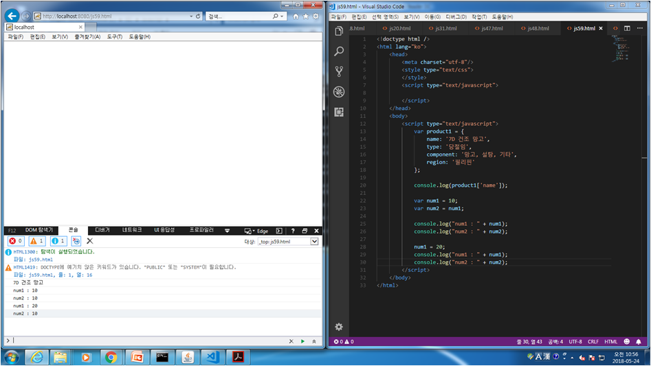Image resolution: width=651 pixels, height=366 pixels.
Task: Open IE favorites star icon
Action: coord(306,16)
